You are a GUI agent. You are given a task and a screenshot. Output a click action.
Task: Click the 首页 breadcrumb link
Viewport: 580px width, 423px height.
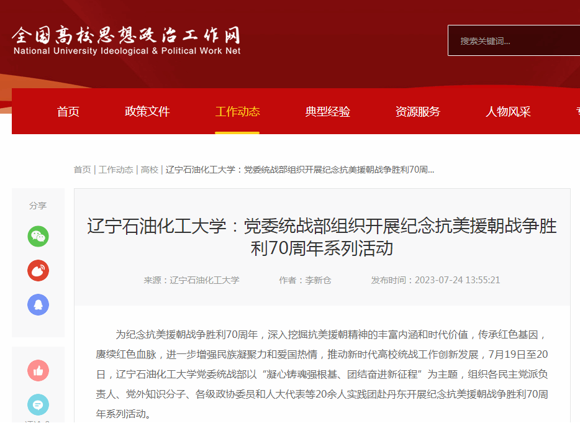tap(82, 170)
